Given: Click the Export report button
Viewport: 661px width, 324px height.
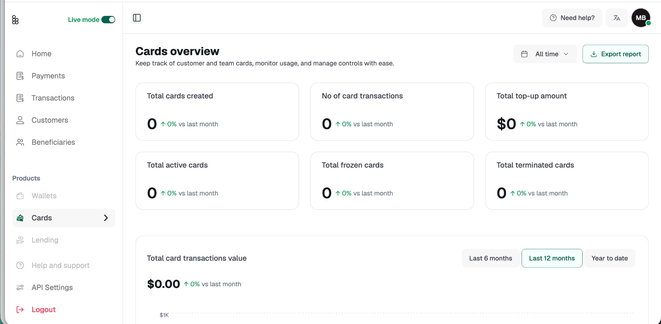Looking at the screenshot, I should [615, 54].
